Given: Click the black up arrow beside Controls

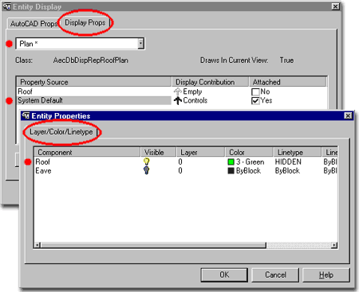Looking at the screenshot, I should 178,101.
